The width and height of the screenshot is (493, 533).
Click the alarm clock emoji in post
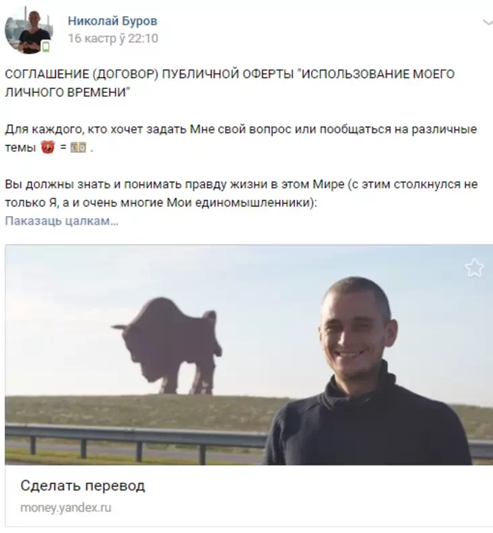(x=48, y=147)
